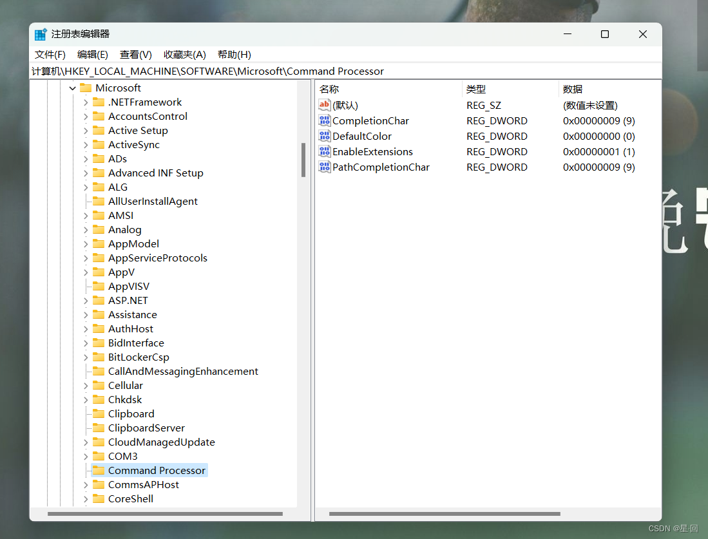The width and height of the screenshot is (708, 539).
Task: Expand the CloudManagedUpdate key
Action: pos(86,442)
